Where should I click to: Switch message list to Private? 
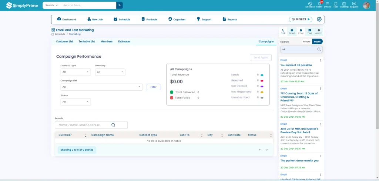click(306, 41)
